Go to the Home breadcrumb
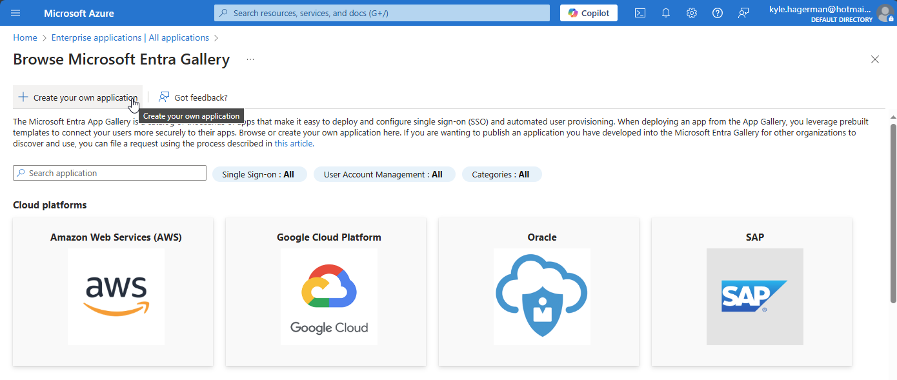 click(x=25, y=37)
